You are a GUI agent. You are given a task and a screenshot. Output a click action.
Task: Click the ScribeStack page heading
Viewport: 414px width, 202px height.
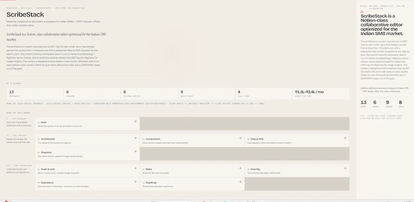point(25,14)
